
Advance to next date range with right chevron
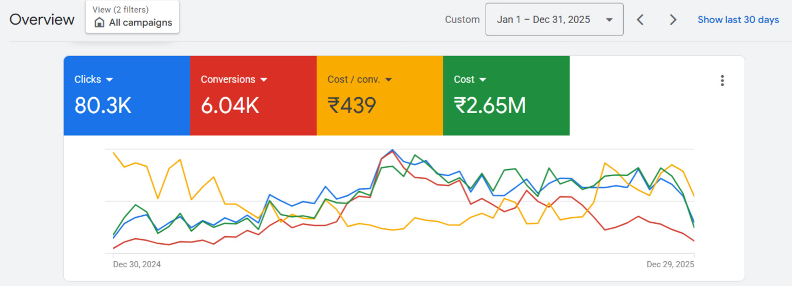[x=673, y=20]
